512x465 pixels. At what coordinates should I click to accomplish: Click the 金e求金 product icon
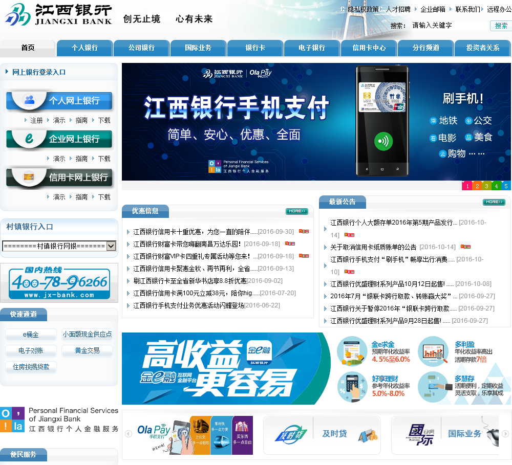tap(352, 351)
